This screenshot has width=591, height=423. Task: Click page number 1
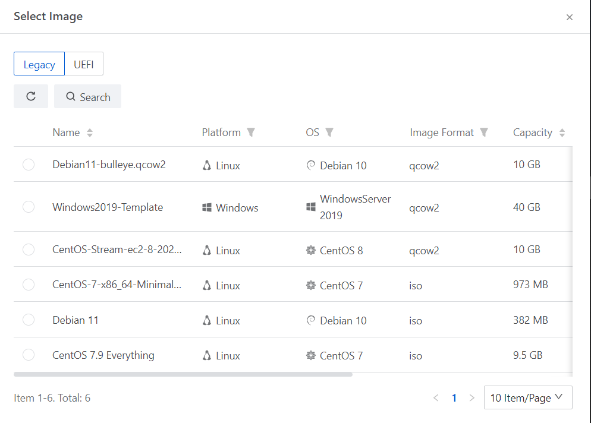[x=454, y=398]
